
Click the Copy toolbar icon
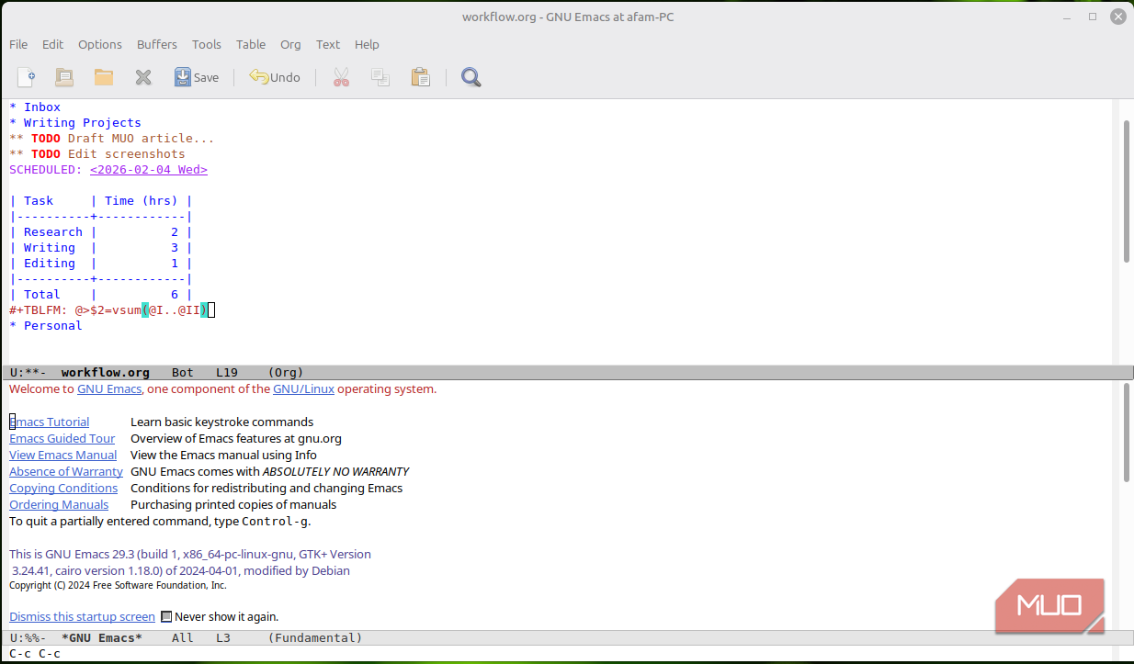[x=380, y=77]
